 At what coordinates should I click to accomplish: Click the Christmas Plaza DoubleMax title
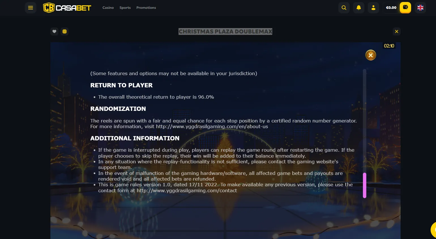coord(225,31)
